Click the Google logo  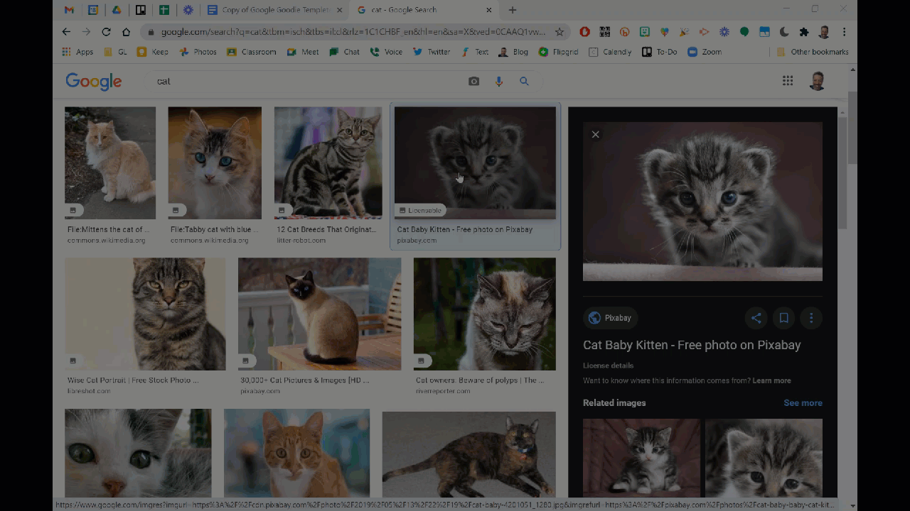94,82
